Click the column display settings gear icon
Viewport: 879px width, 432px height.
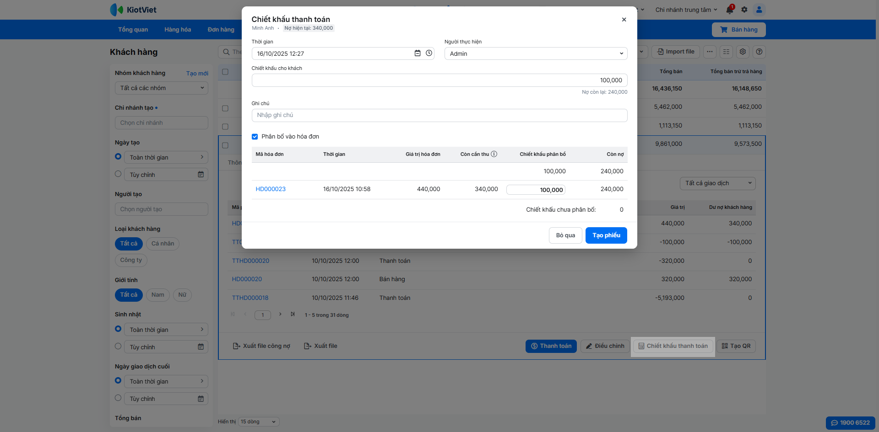coord(743,52)
